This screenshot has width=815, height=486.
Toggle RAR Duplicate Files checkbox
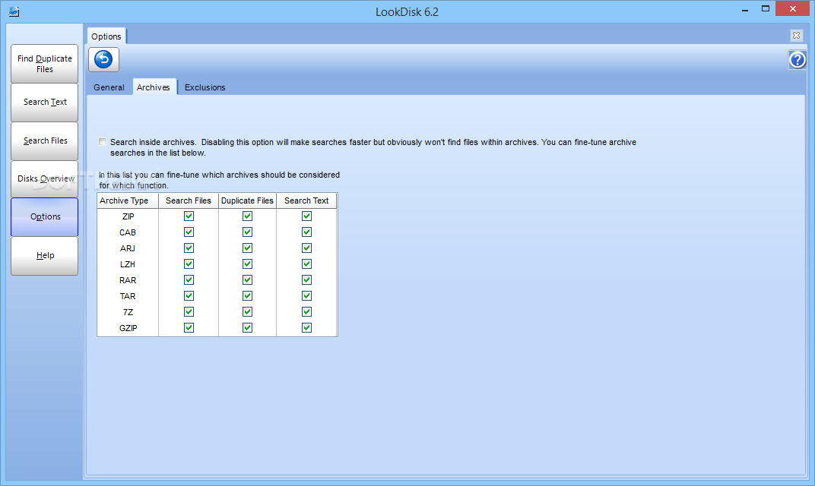[x=247, y=280]
